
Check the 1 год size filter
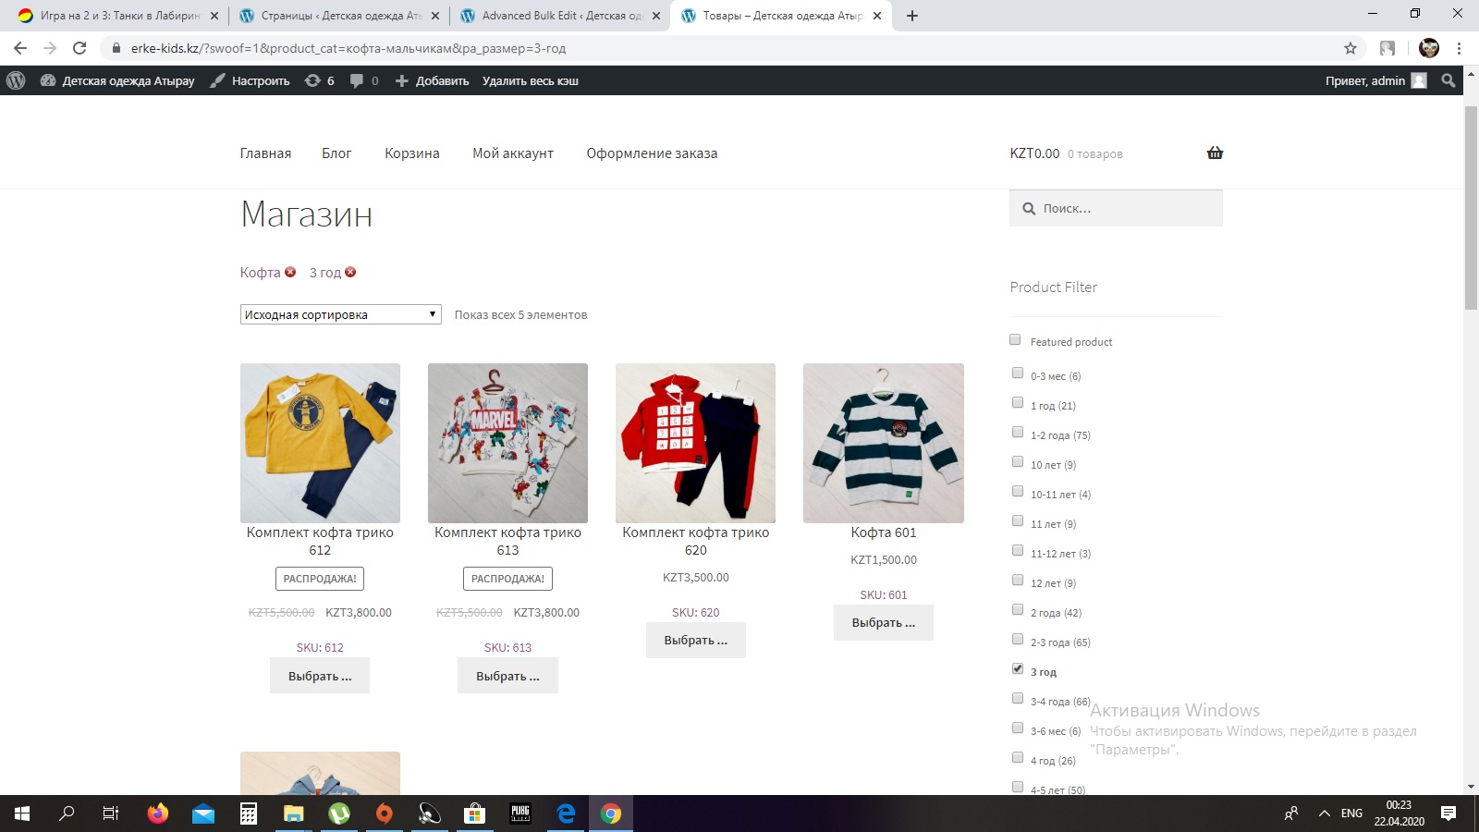tap(1018, 402)
